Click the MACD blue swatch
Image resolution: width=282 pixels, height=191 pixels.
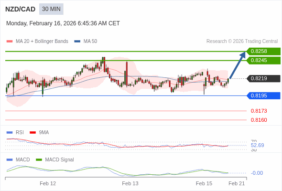click(x=10, y=160)
